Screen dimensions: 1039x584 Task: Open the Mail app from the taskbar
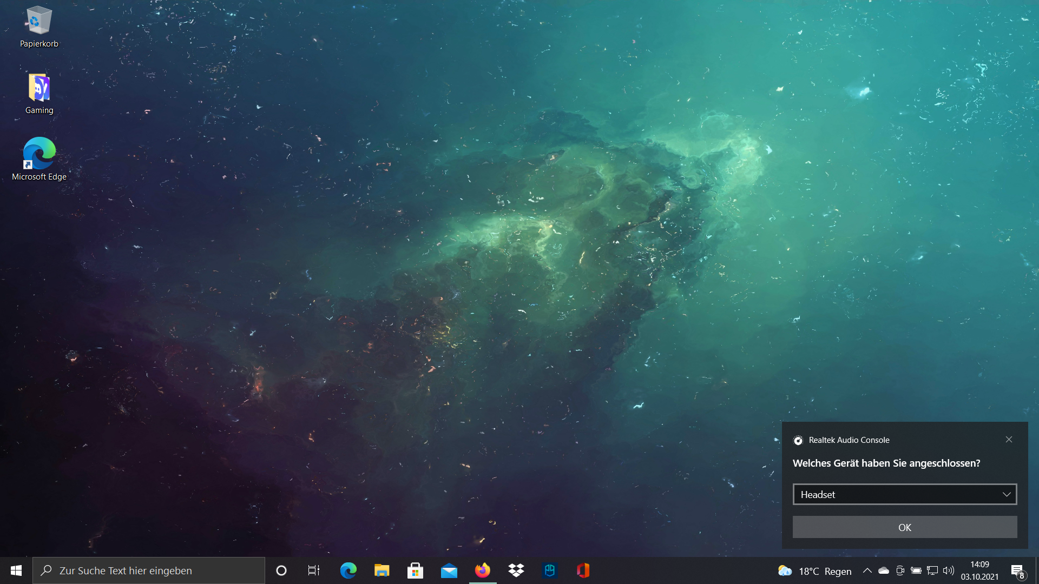pyautogui.click(x=449, y=570)
